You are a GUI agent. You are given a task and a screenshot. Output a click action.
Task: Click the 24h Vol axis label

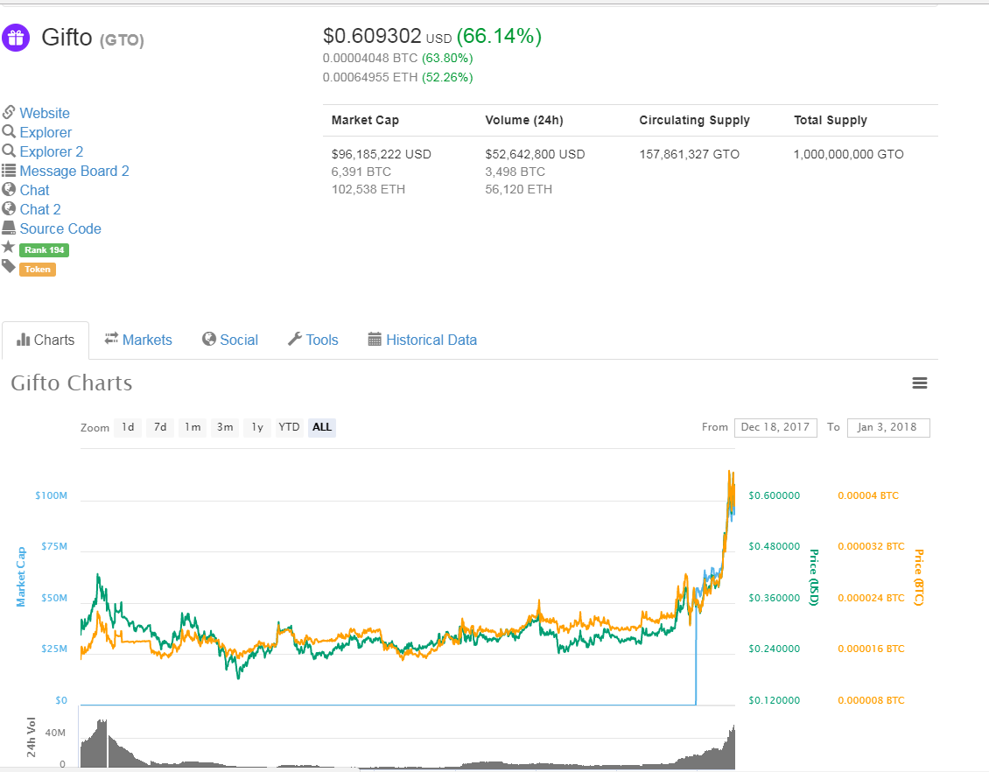pos(31,737)
